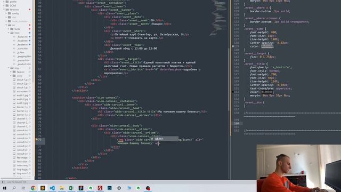Expand the dist folder arrow
The height and width of the screenshot is (192, 341).
6,17
